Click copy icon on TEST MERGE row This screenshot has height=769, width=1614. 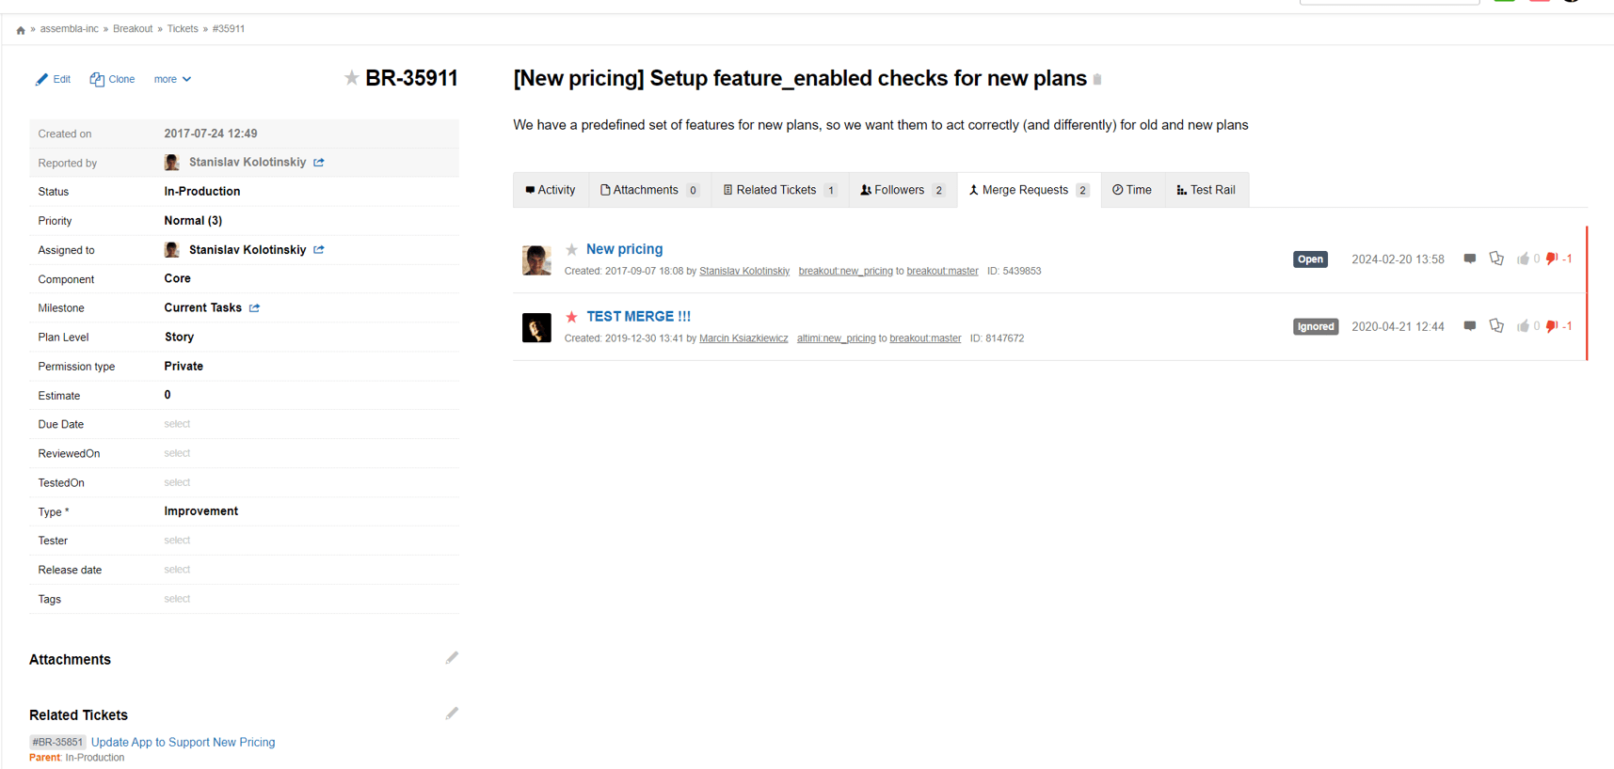pos(1496,326)
